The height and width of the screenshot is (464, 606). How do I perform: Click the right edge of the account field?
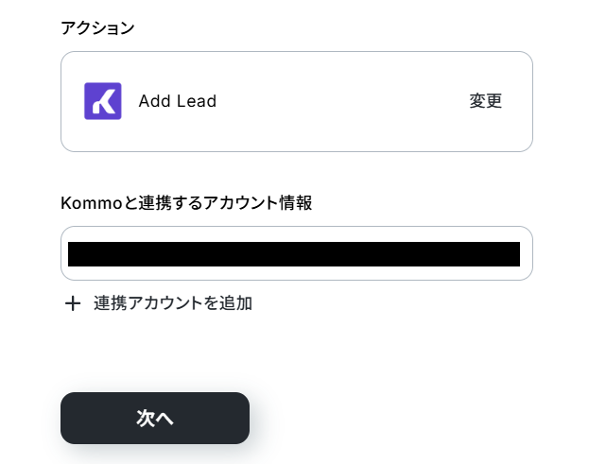pos(526,253)
